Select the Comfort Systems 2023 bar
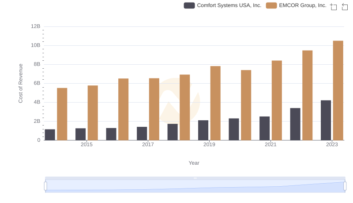The image size is (353, 203). [x=326, y=120]
